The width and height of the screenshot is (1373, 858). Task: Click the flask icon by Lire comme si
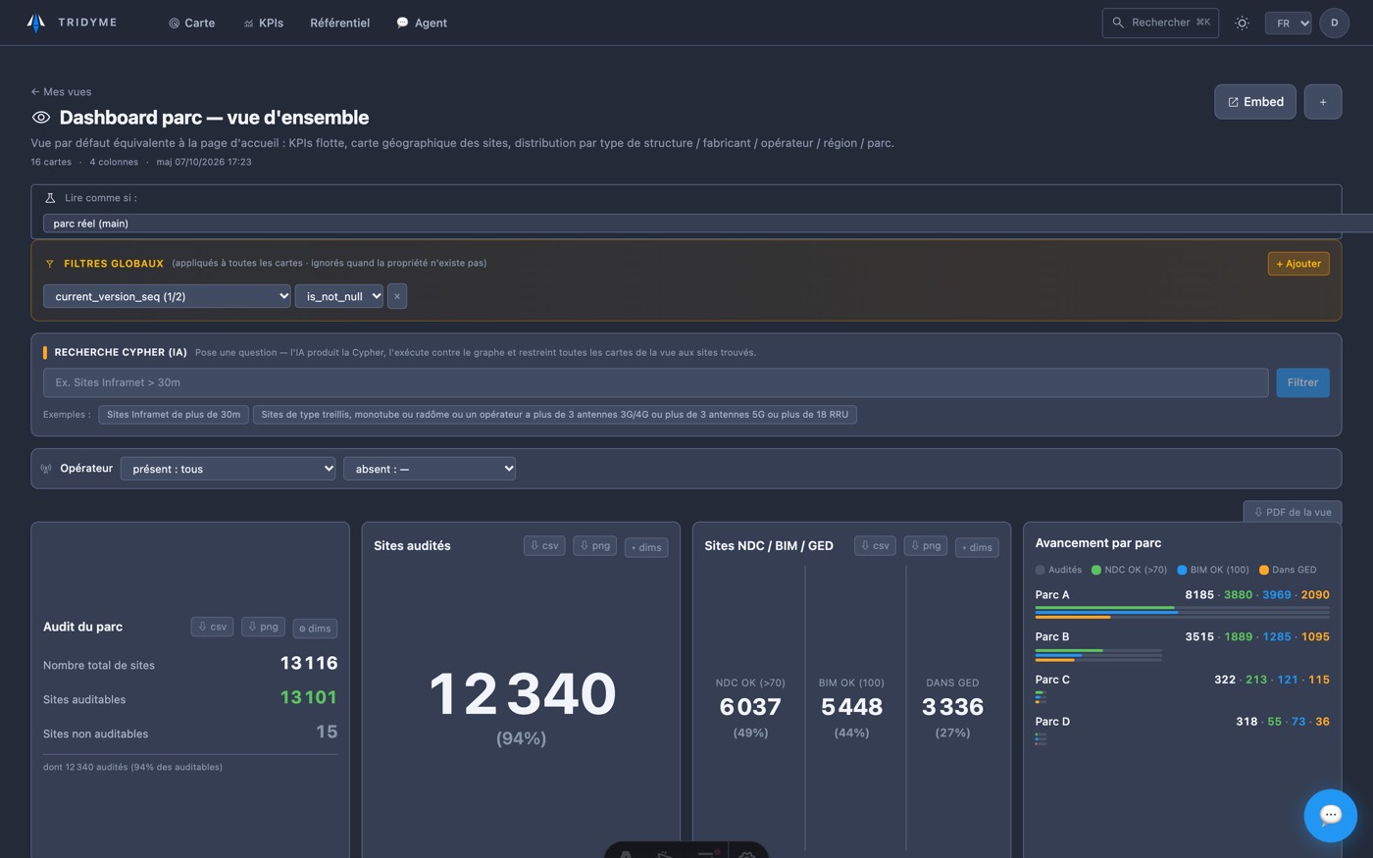click(x=50, y=198)
